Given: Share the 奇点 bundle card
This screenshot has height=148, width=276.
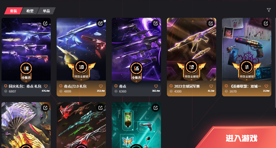Looking at the screenshot, I should pyautogui.click(x=156, y=23).
